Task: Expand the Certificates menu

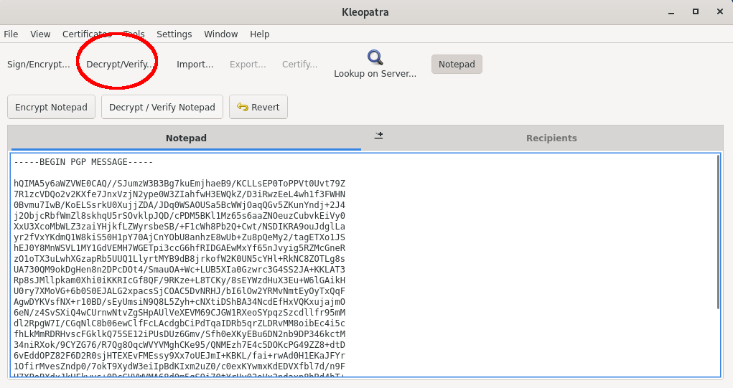Action: point(86,34)
